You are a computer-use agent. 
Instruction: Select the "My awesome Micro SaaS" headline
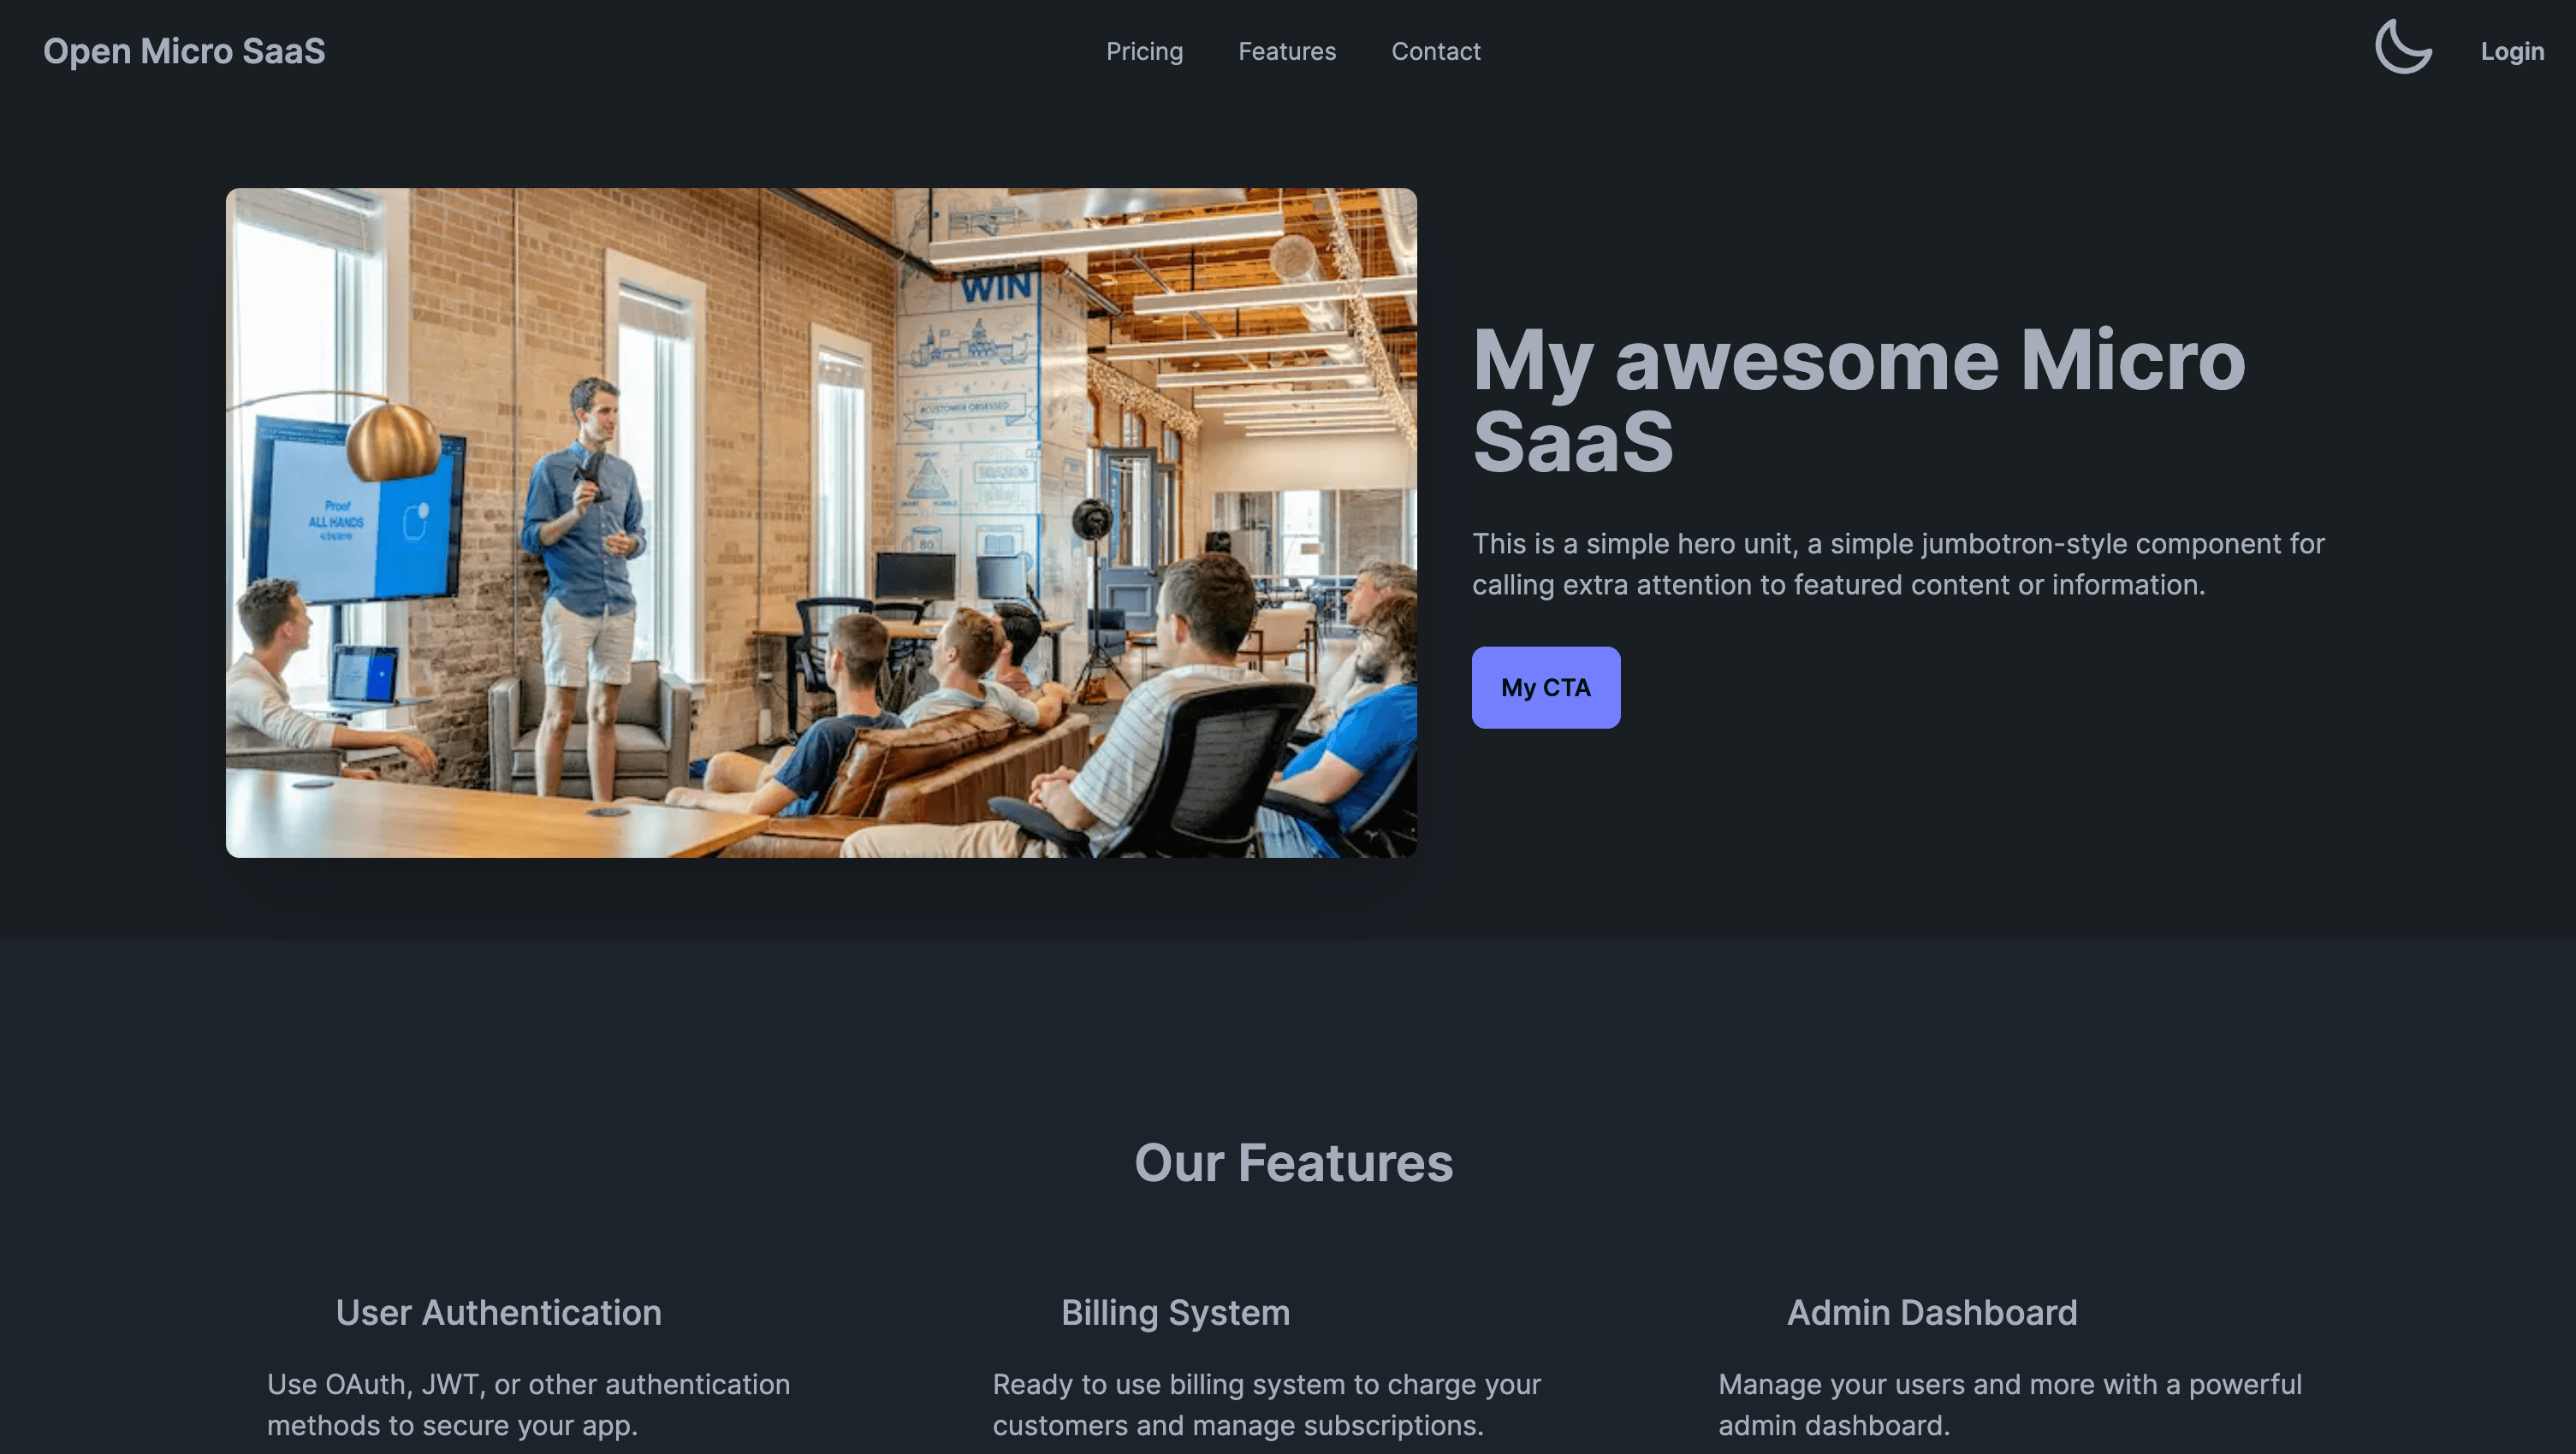coord(1859,399)
